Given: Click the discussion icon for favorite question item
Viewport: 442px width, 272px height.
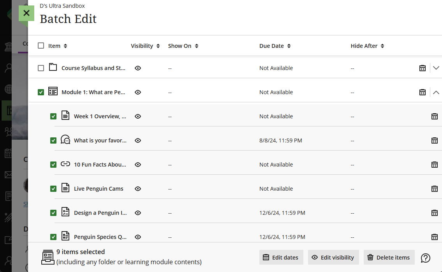Looking at the screenshot, I should coord(65,140).
